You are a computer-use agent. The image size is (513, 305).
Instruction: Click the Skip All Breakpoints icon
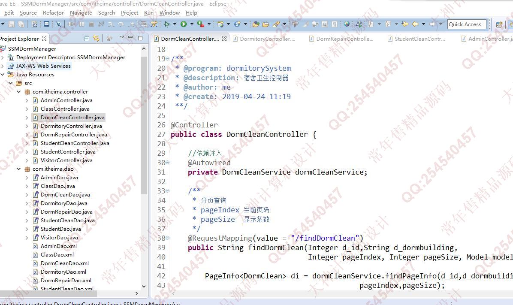58,24
